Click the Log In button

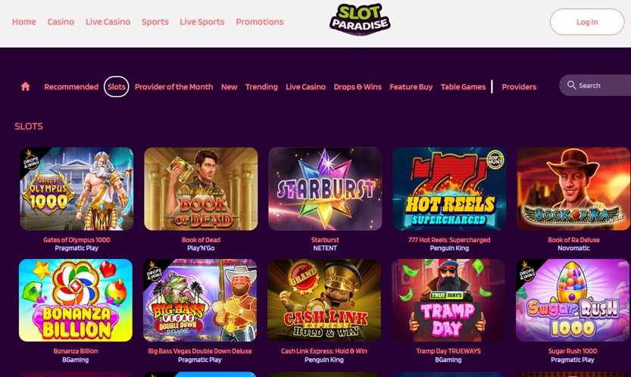pyautogui.click(x=587, y=22)
